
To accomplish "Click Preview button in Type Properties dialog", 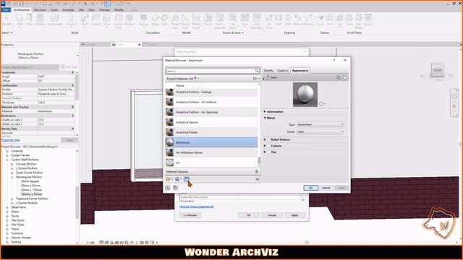I will click(x=190, y=215).
